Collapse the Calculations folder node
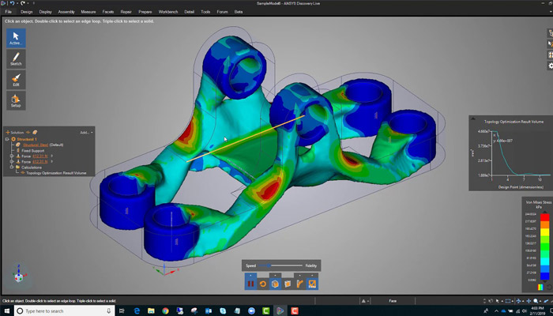This screenshot has height=316, width=553. coord(12,167)
